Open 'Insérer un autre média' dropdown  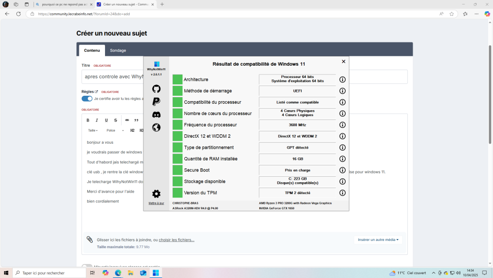[378, 240]
